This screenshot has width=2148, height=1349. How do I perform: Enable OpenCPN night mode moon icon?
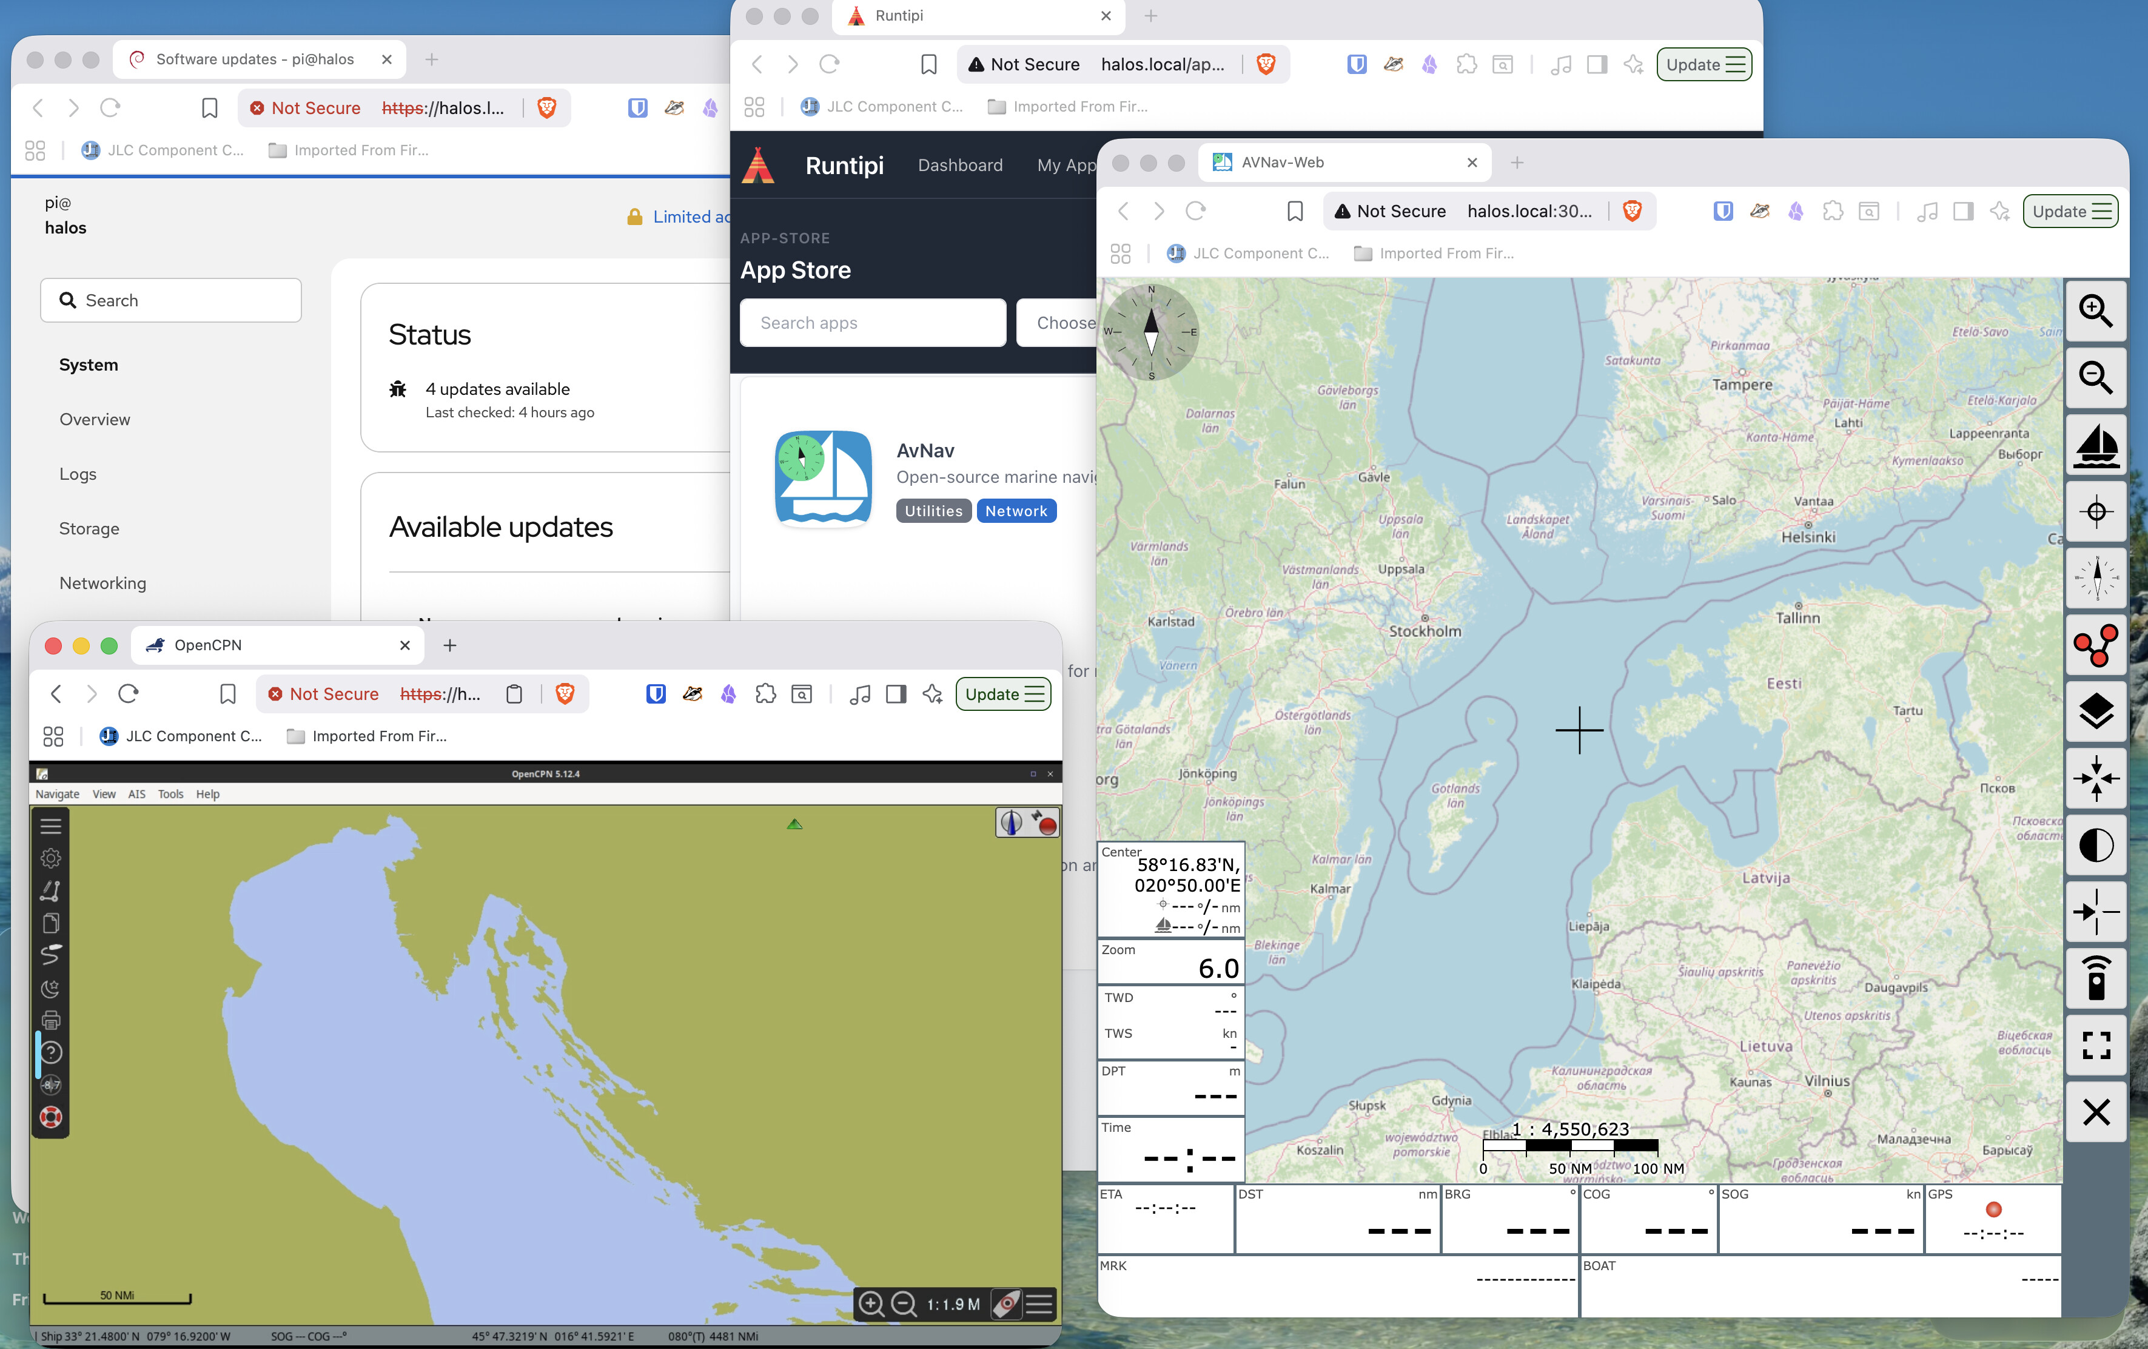[x=51, y=989]
